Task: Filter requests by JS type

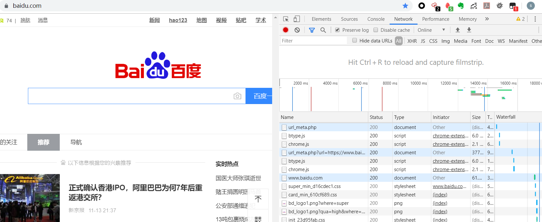Action: 423,41
